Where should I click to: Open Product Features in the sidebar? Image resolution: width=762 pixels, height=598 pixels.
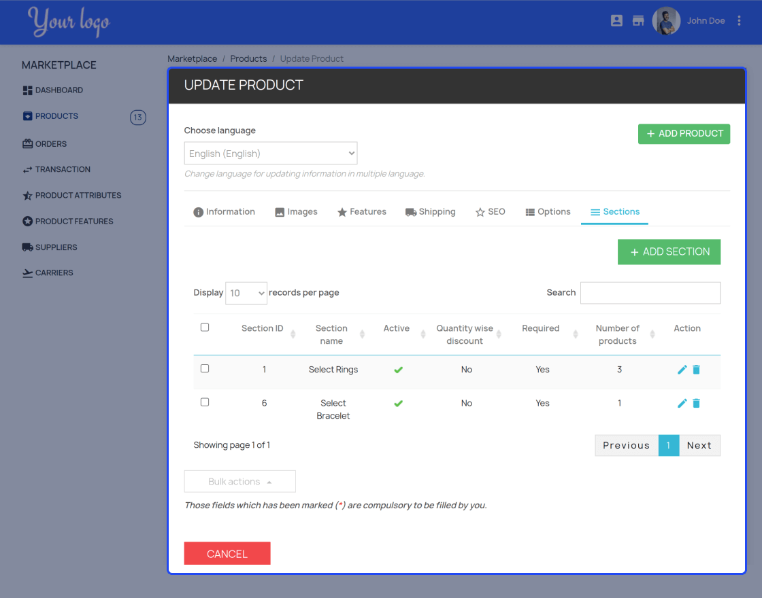pos(67,222)
